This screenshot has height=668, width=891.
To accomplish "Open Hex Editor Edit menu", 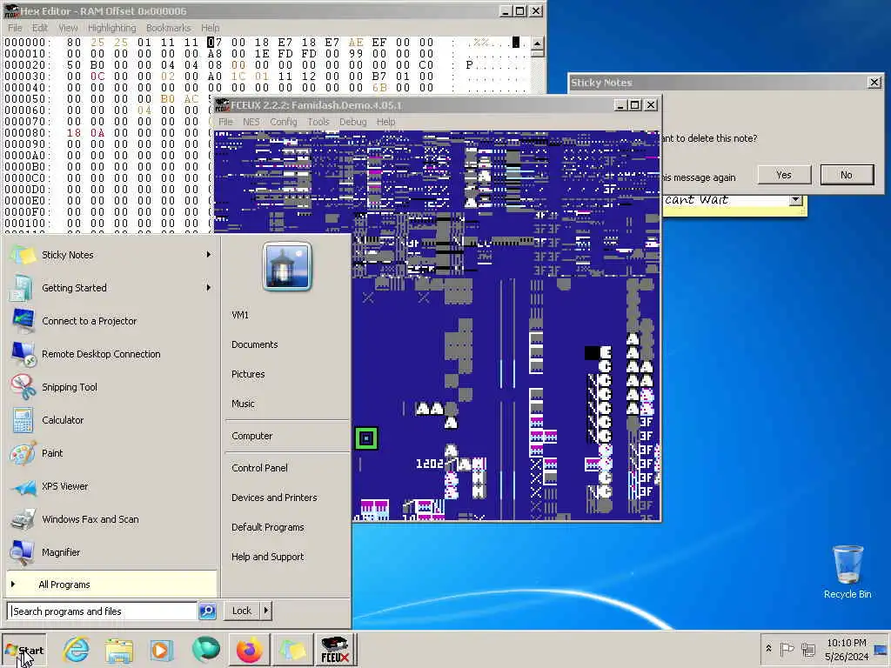I will click(x=40, y=28).
